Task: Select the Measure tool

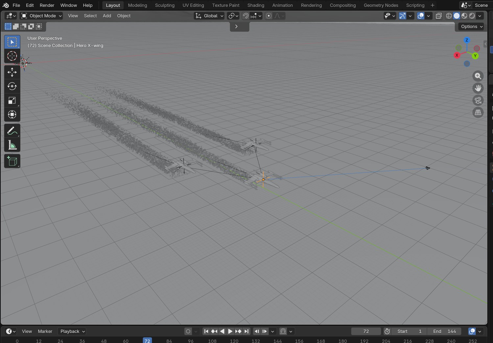Action: click(x=12, y=145)
